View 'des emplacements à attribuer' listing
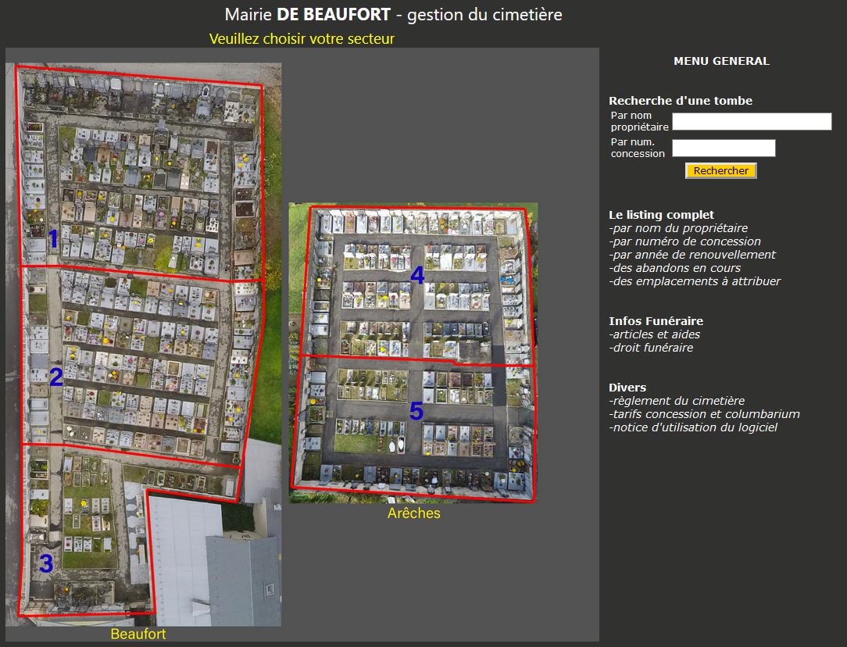The width and height of the screenshot is (847, 647). (695, 281)
